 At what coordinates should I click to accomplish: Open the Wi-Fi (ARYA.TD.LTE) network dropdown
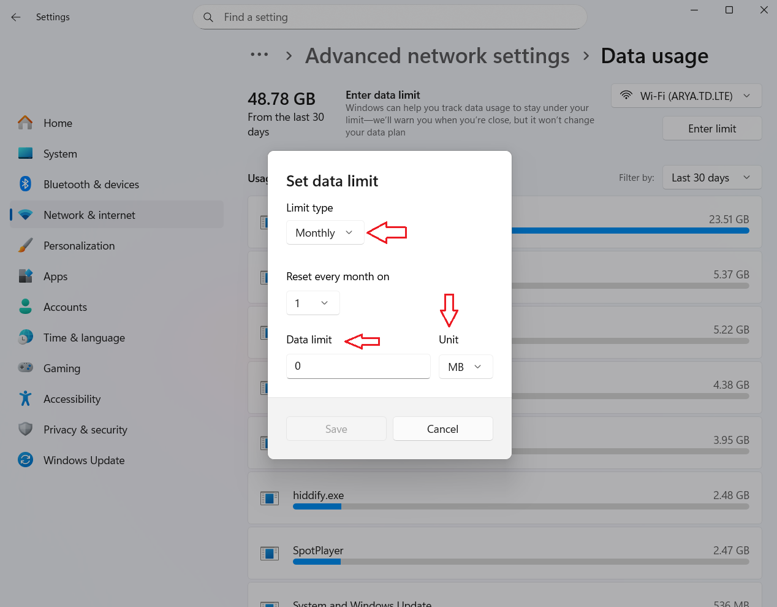pos(686,96)
